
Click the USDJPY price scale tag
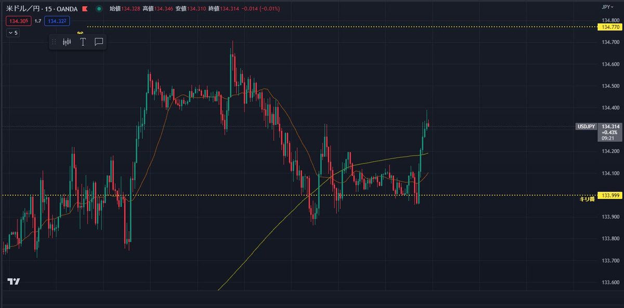pos(586,127)
